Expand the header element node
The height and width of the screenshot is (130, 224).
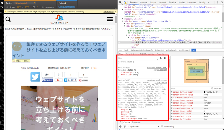(x=123, y=19)
